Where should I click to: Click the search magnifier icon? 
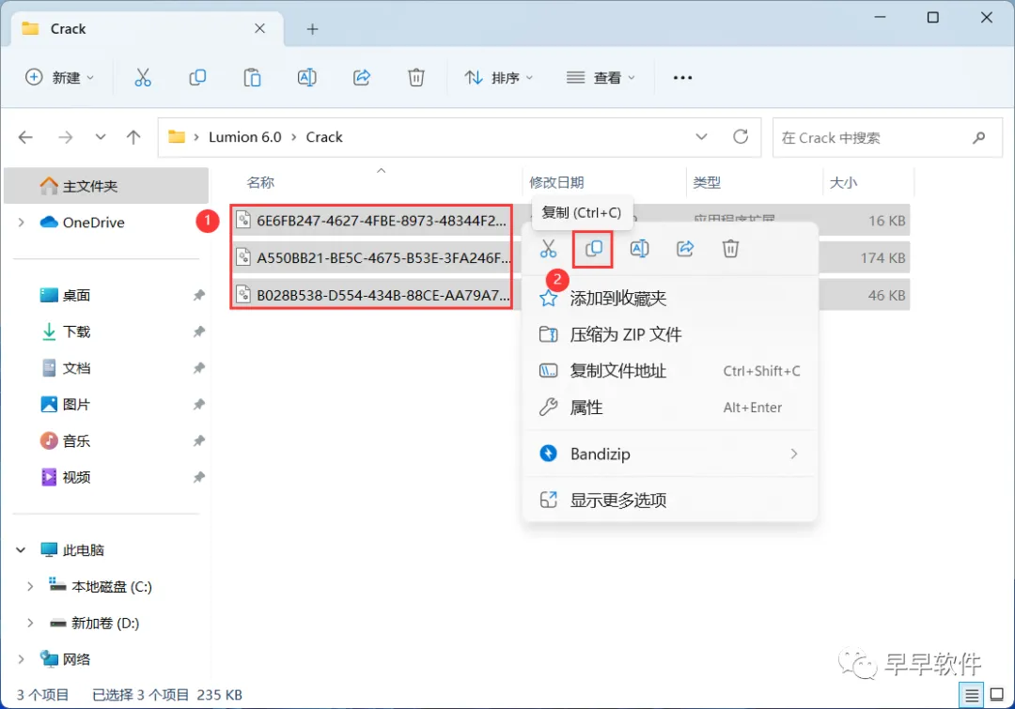click(978, 137)
